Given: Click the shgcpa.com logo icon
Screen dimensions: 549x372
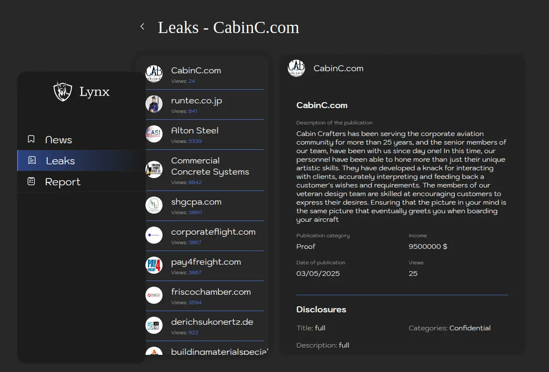Looking at the screenshot, I should pyautogui.click(x=154, y=205).
